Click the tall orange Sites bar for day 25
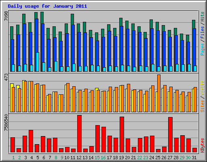The width and height of the screenshot is (207, 162). point(159,93)
